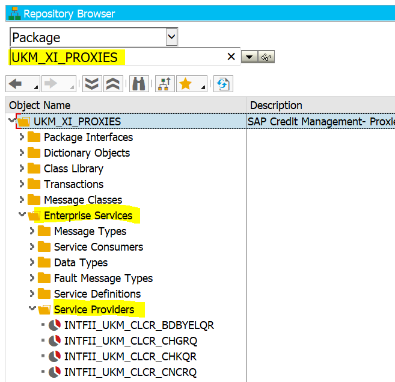Select the Dictionary Objects tree node
The image size is (395, 382).
pos(87,153)
